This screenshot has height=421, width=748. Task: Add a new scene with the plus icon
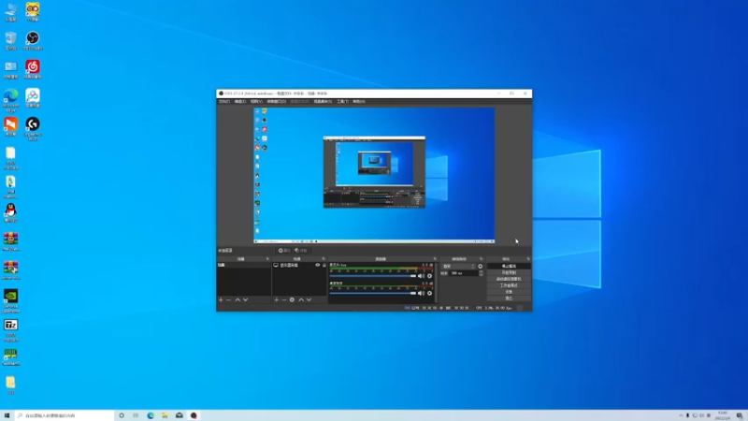221,299
